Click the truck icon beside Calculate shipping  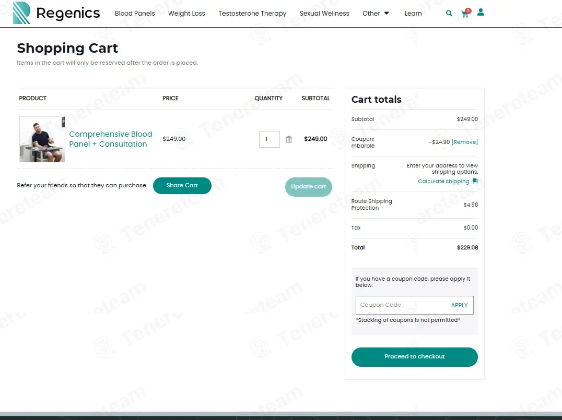(x=475, y=181)
